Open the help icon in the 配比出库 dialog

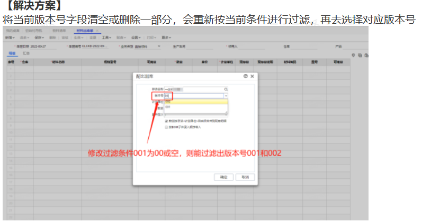(246, 76)
